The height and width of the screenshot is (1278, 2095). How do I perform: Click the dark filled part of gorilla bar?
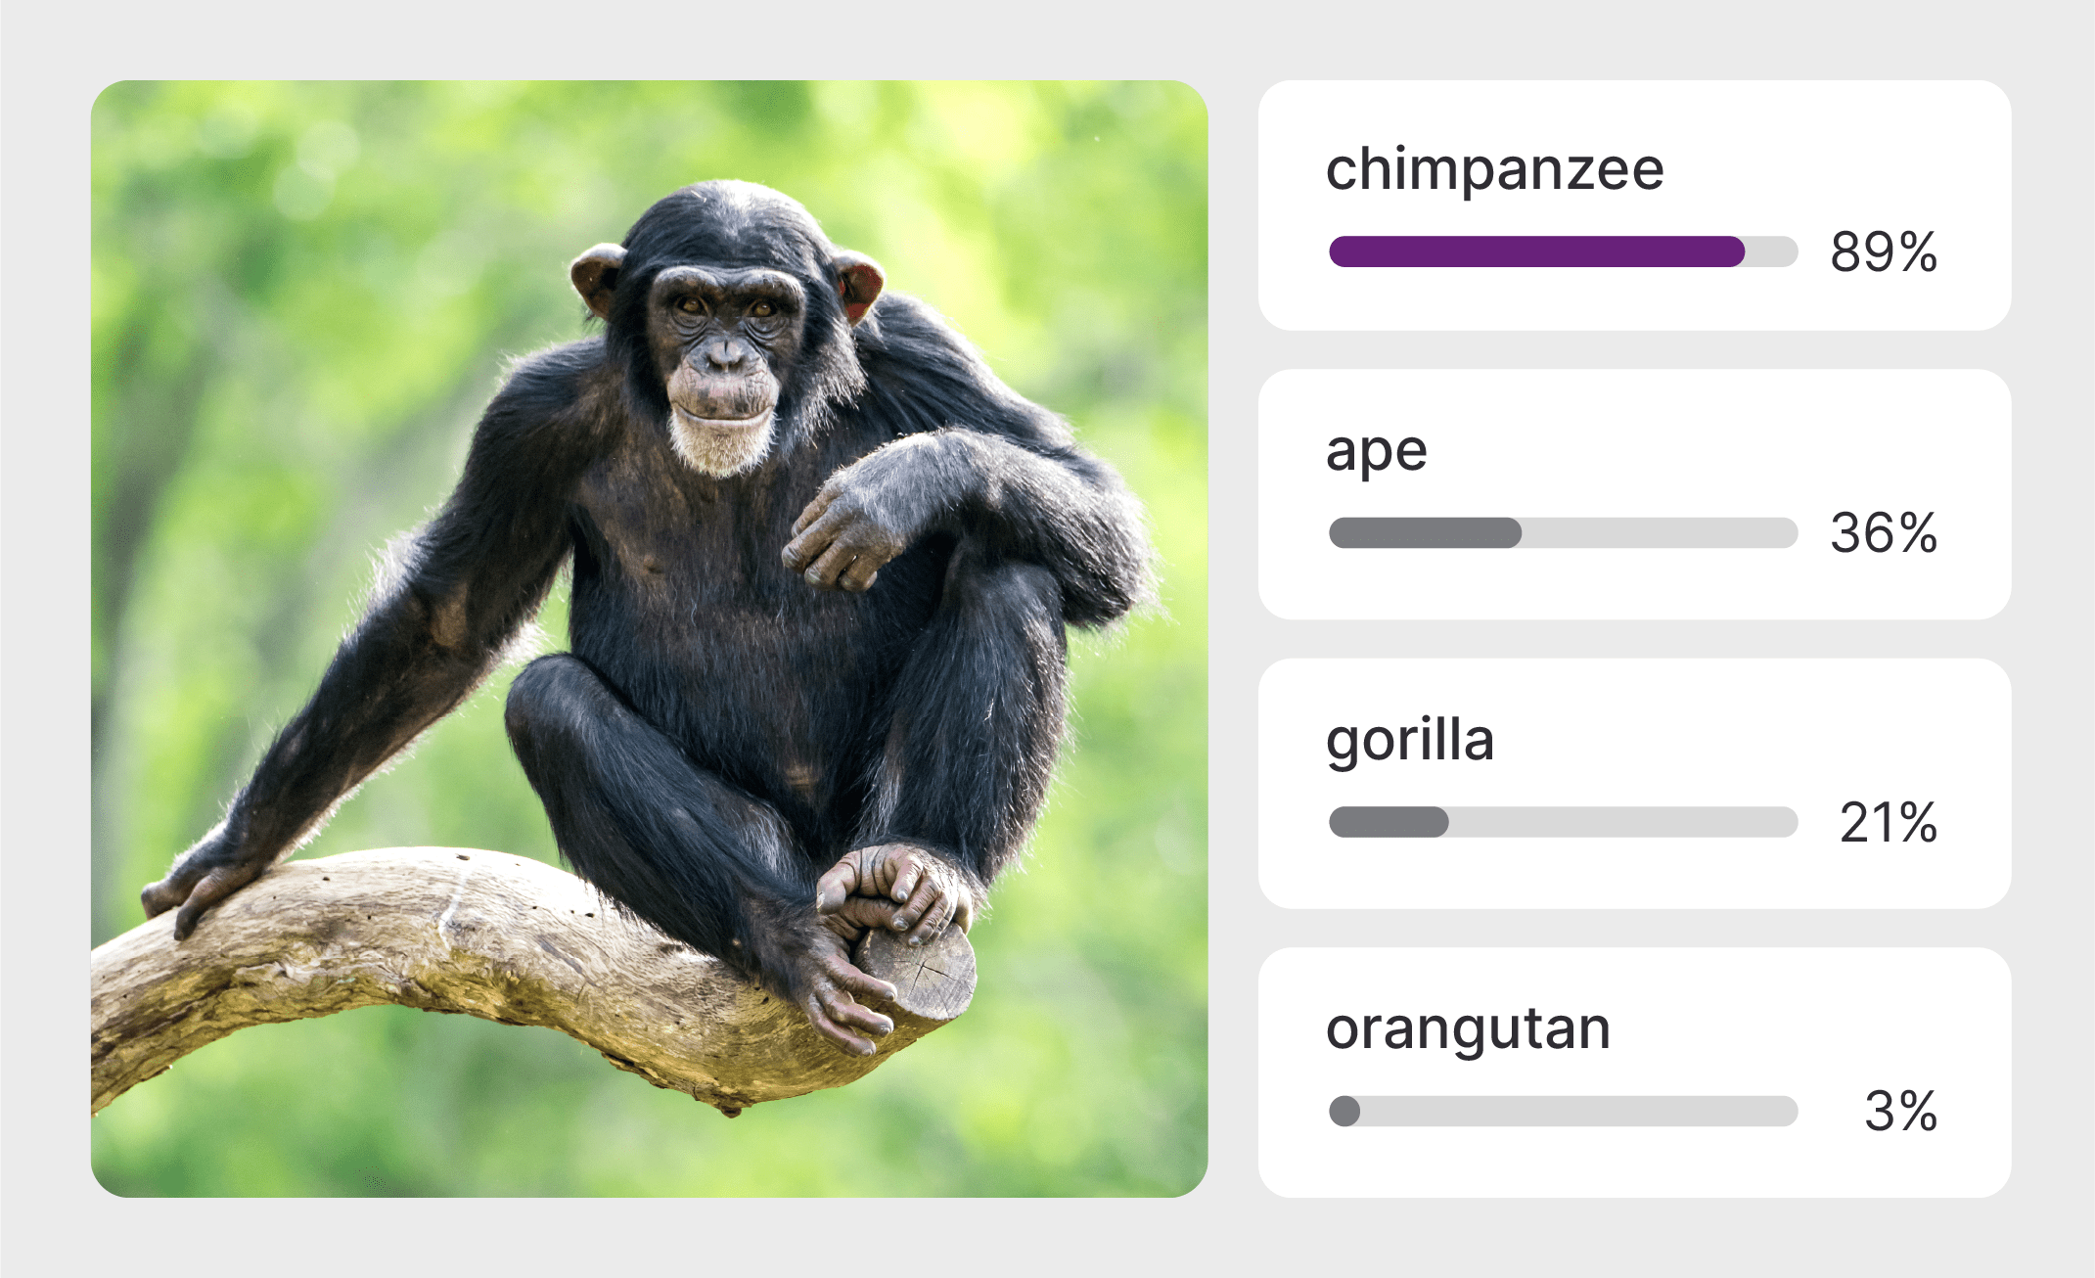point(1389,822)
